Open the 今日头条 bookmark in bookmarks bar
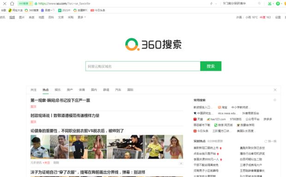 [x=98, y=10]
